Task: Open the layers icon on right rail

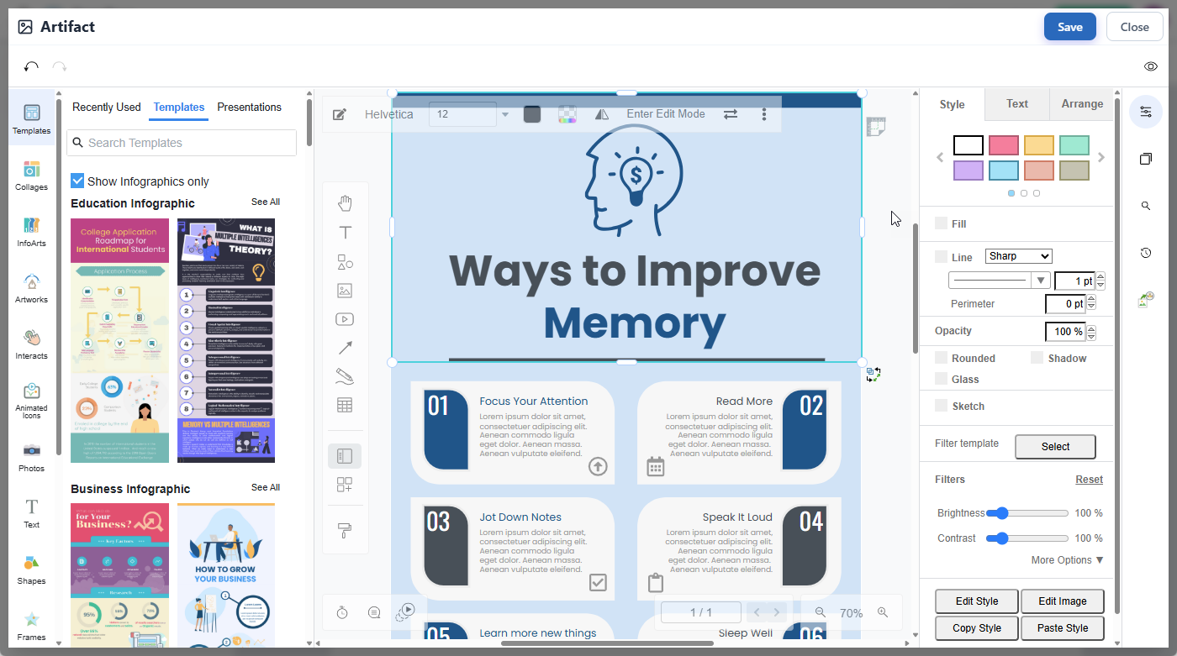Action: pos(1146,159)
